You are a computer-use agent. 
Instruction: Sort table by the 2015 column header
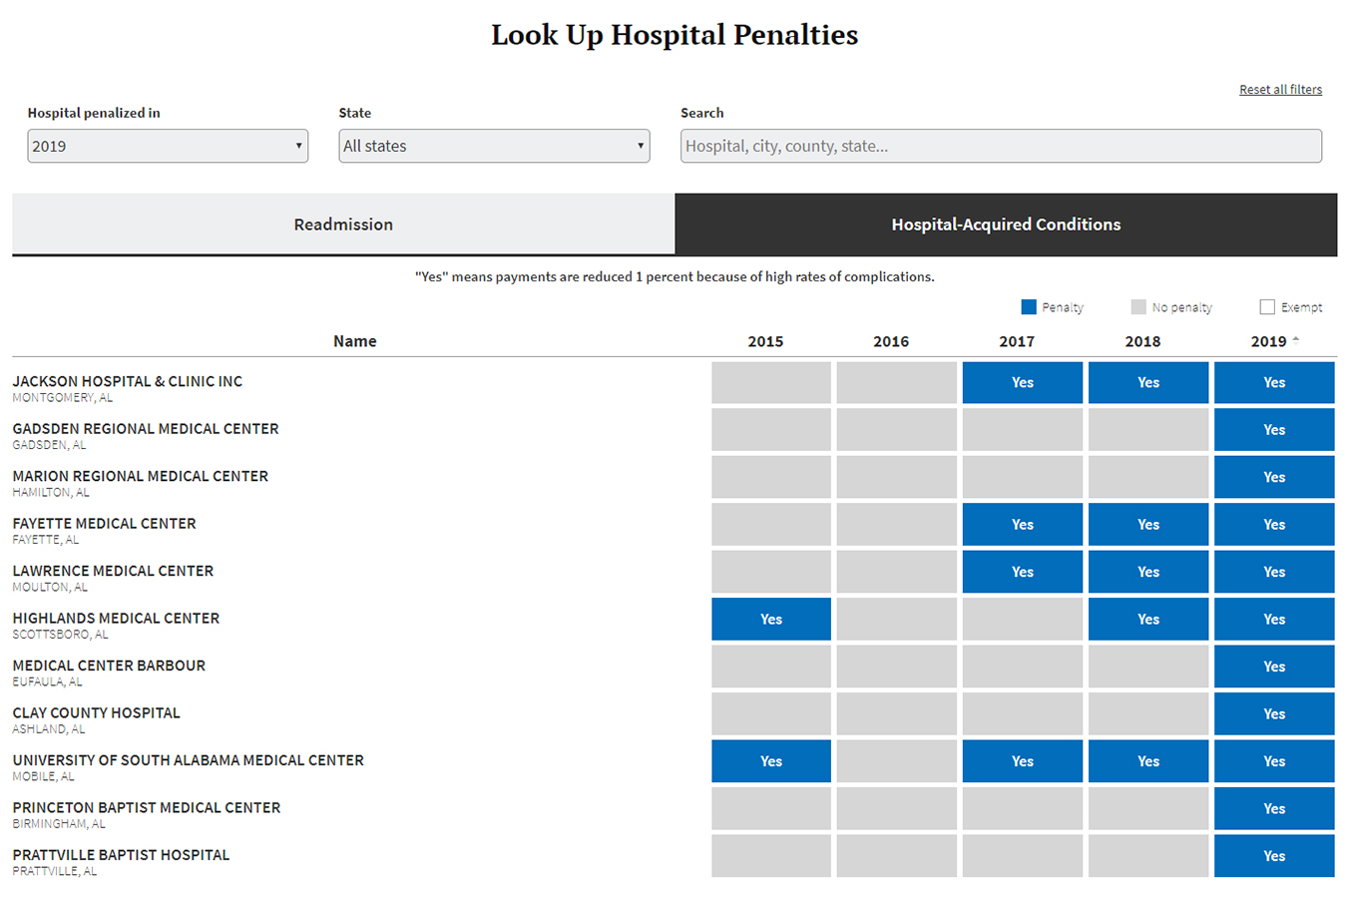(x=765, y=341)
